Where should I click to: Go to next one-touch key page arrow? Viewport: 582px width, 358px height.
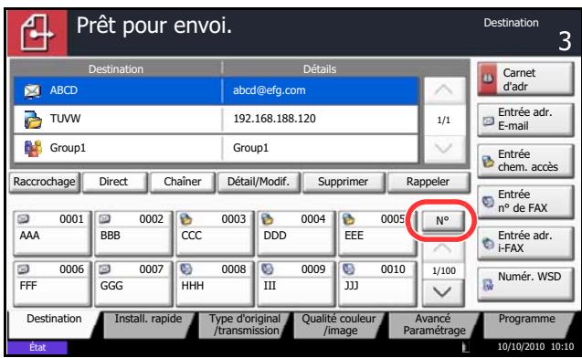click(x=443, y=293)
